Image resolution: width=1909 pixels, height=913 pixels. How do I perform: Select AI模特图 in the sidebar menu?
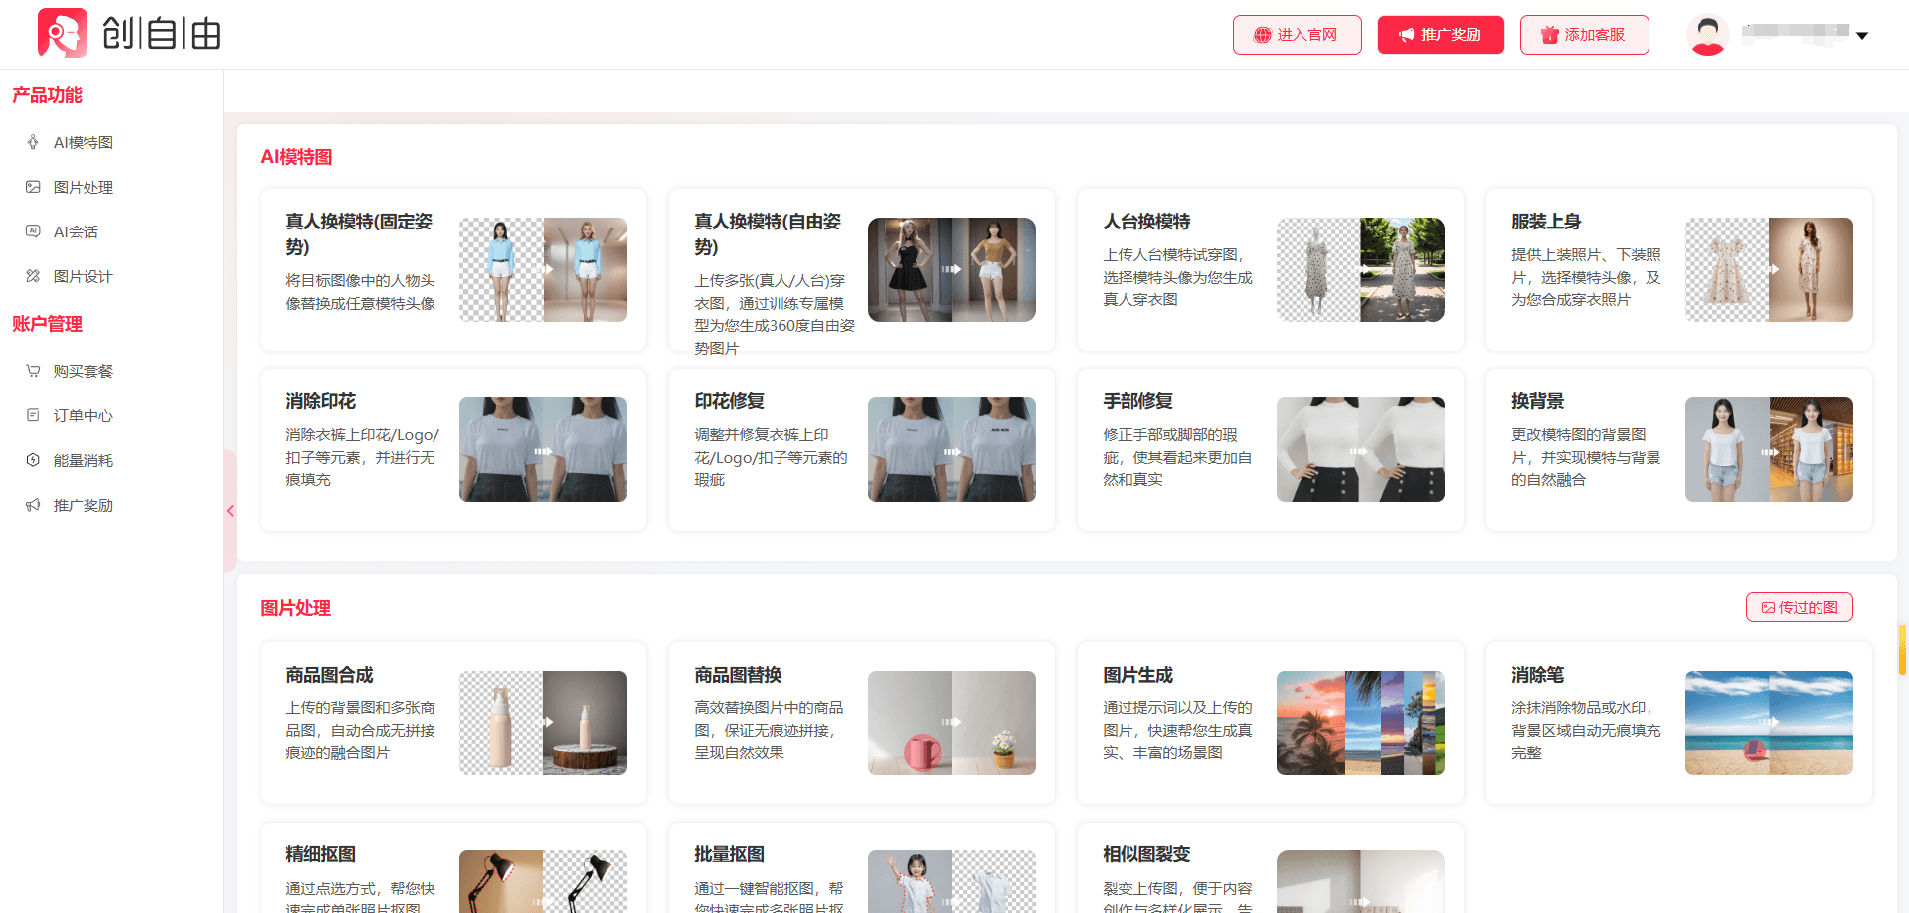click(84, 142)
